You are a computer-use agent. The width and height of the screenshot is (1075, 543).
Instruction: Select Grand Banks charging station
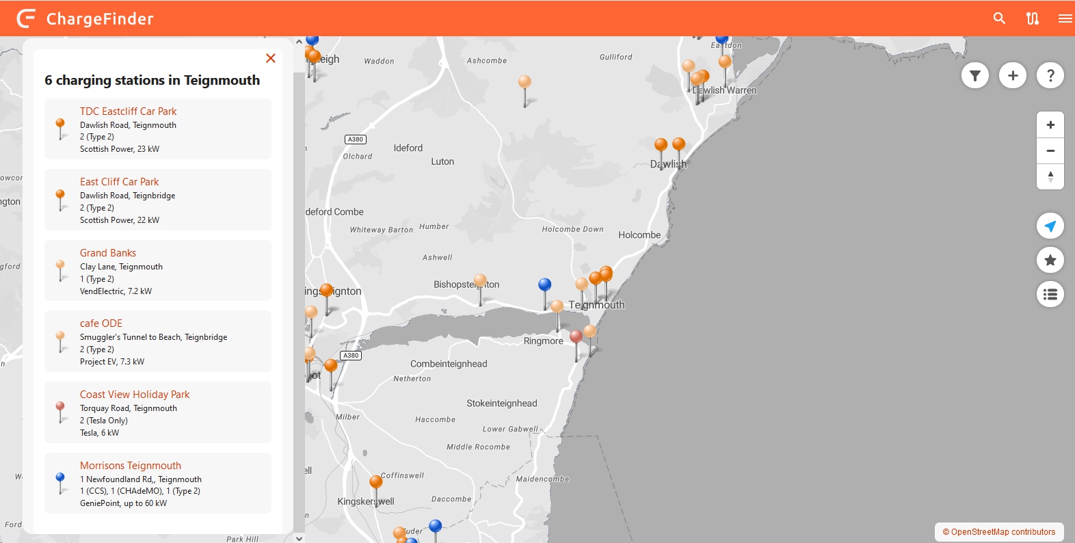[x=108, y=253]
